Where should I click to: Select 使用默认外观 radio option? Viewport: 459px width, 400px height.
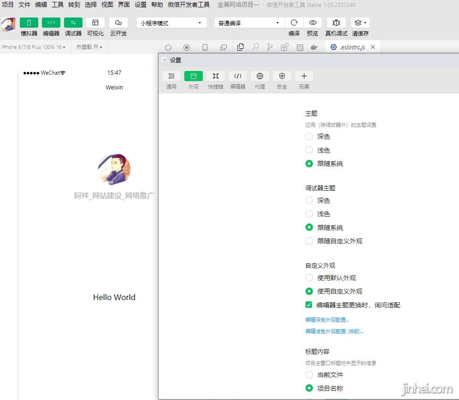pyautogui.click(x=309, y=277)
